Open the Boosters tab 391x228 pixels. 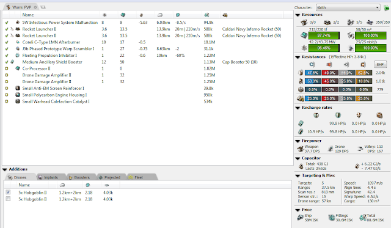point(82,177)
